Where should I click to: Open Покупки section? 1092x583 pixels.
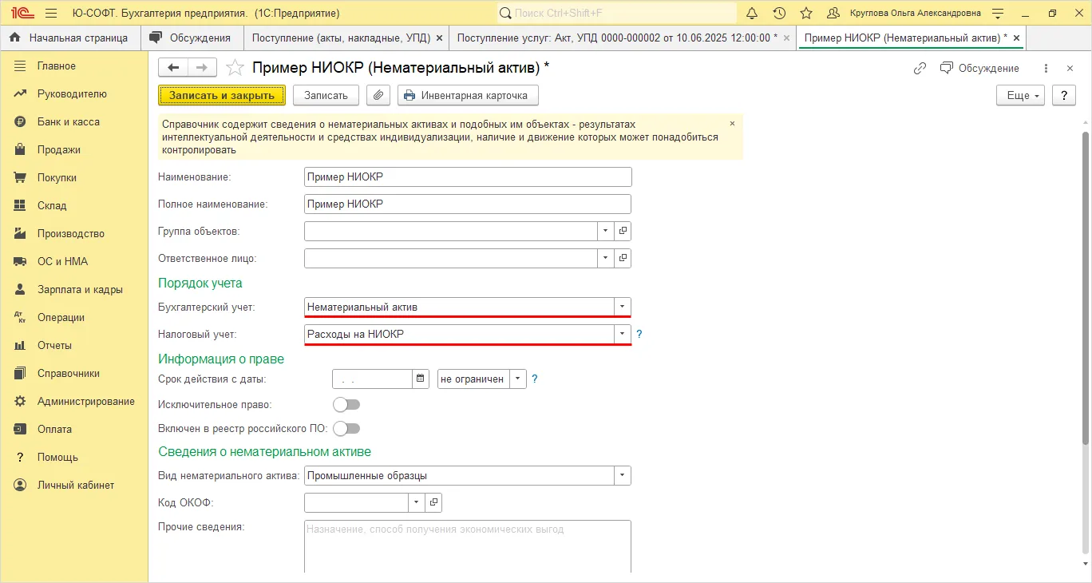coord(57,177)
